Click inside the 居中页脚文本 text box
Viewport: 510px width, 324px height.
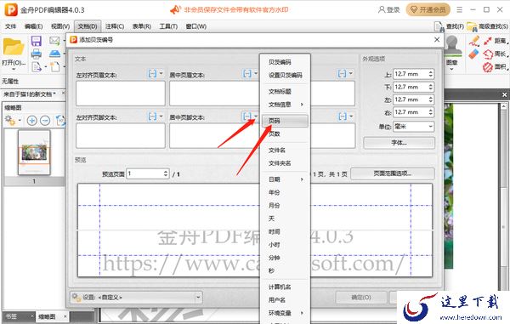(x=213, y=136)
